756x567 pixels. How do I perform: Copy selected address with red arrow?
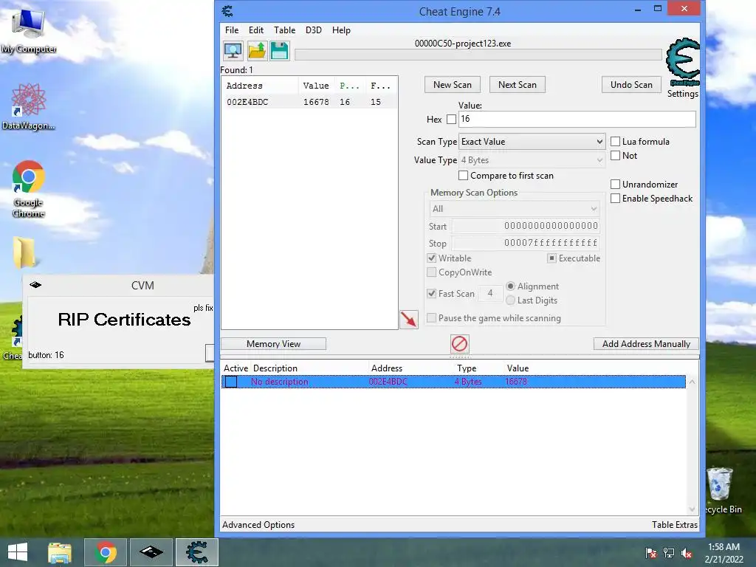pyautogui.click(x=409, y=319)
